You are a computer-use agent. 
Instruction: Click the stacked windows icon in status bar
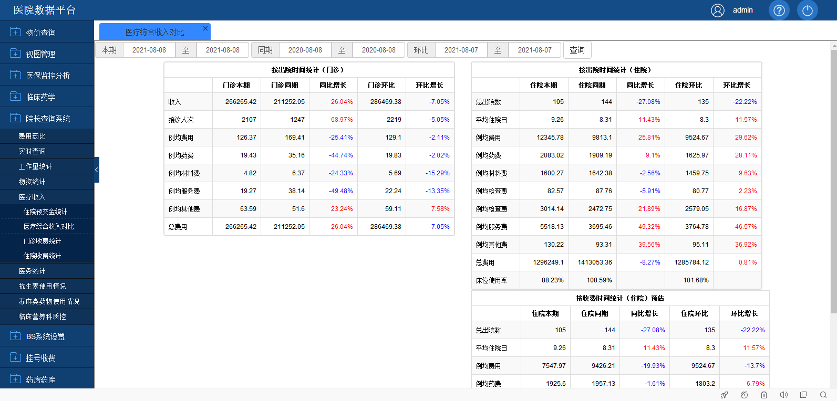803,395
